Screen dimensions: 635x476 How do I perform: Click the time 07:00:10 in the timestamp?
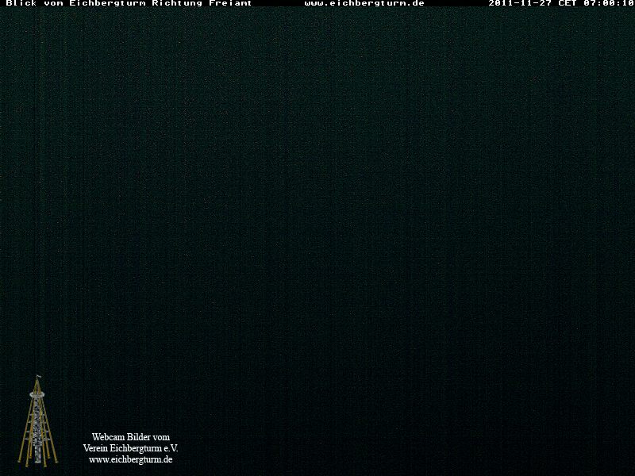[609, 4]
